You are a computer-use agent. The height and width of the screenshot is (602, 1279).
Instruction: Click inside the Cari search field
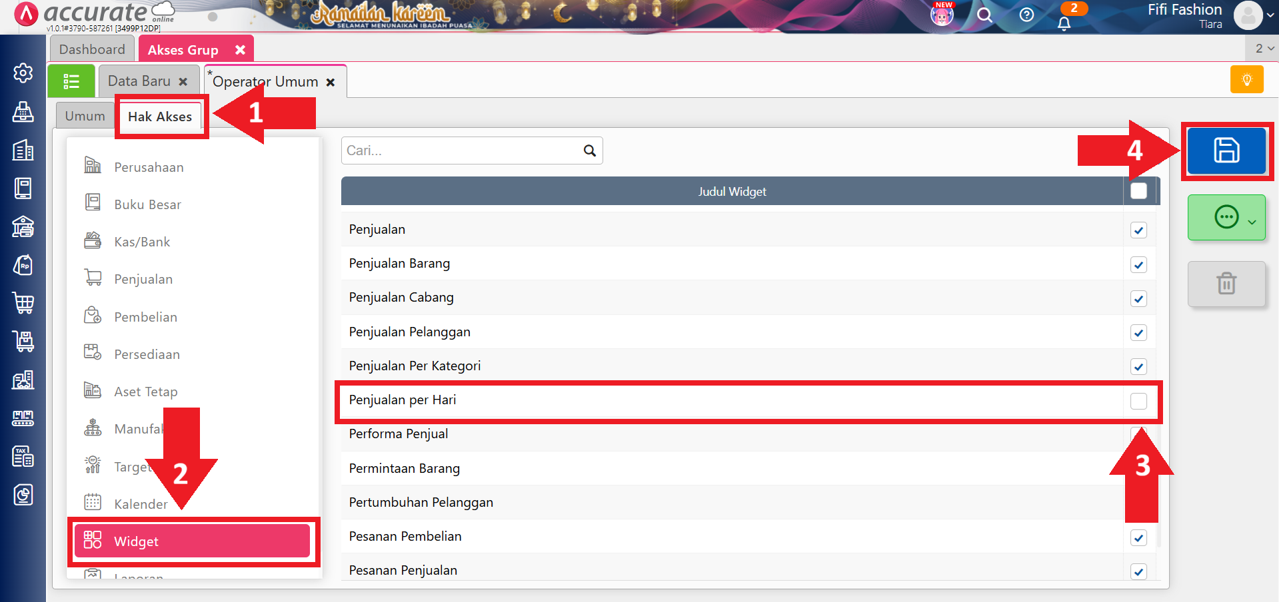pyautogui.click(x=460, y=150)
